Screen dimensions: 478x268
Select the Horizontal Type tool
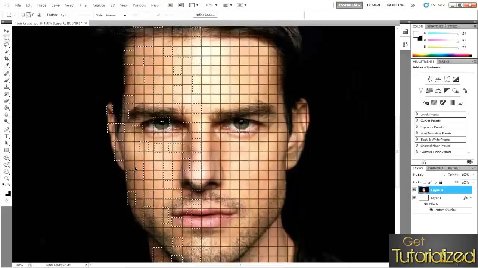click(x=7, y=136)
